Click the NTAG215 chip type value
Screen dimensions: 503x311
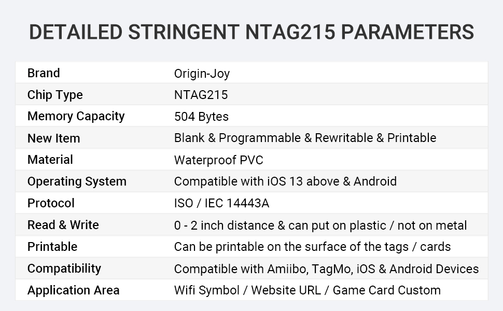[201, 95]
